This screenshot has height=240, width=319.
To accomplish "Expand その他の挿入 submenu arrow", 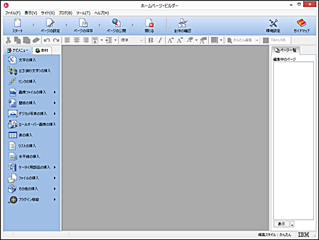I will [x=55, y=188].
